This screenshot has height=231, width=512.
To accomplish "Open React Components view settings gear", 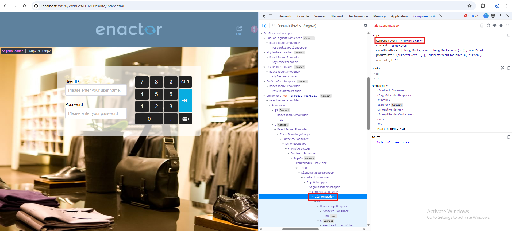I will pyautogui.click(x=365, y=25).
